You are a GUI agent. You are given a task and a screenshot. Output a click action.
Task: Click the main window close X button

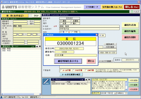139,2
